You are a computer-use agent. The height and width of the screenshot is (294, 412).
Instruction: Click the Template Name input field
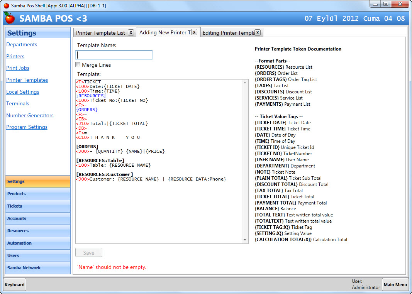tap(114, 55)
